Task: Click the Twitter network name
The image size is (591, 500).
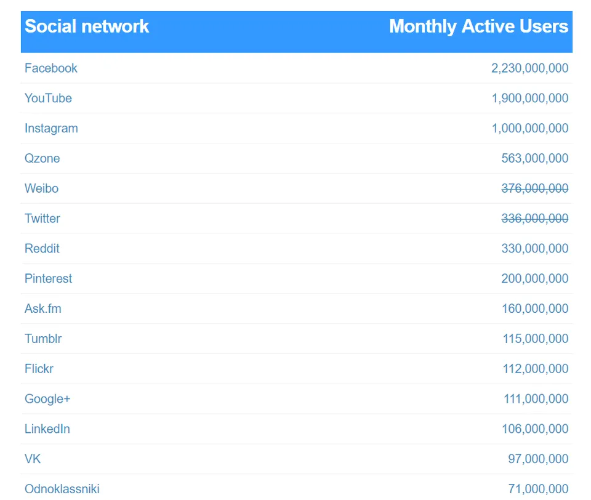Action: [42, 219]
